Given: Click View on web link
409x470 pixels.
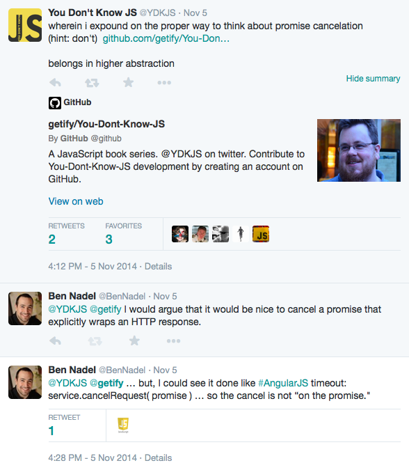Looking at the screenshot, I should [76, 201].
